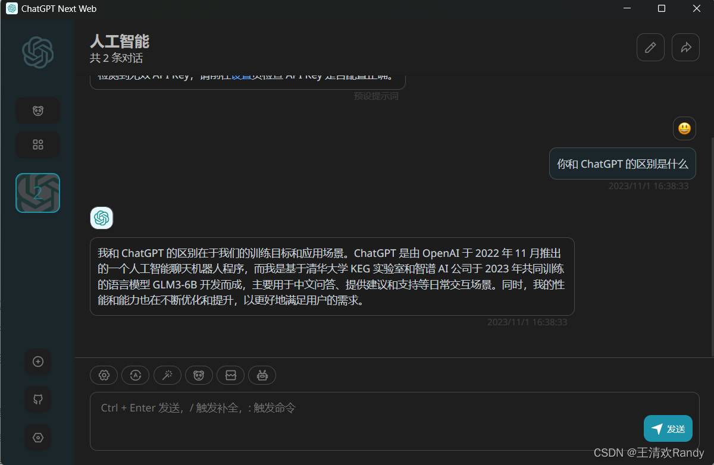
Task: Click the chat title 人工智能
Action: (120, 41)
